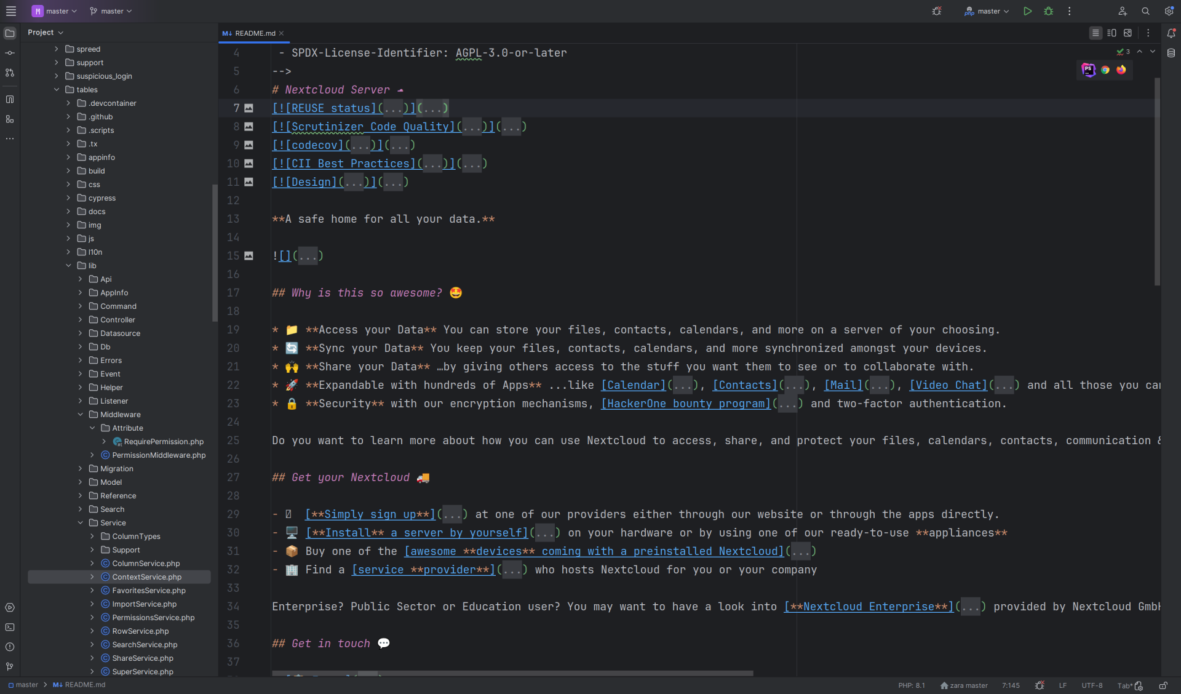Open inspections widget showing 3 typos
1181x694 pixels.
[x=1123, y=52]
